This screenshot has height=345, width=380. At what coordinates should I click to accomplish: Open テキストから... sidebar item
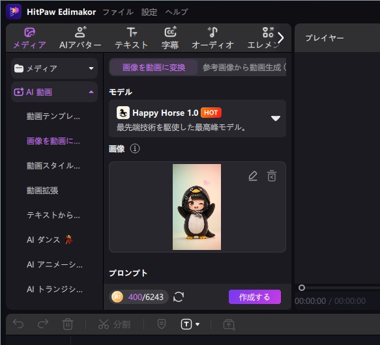53,215
